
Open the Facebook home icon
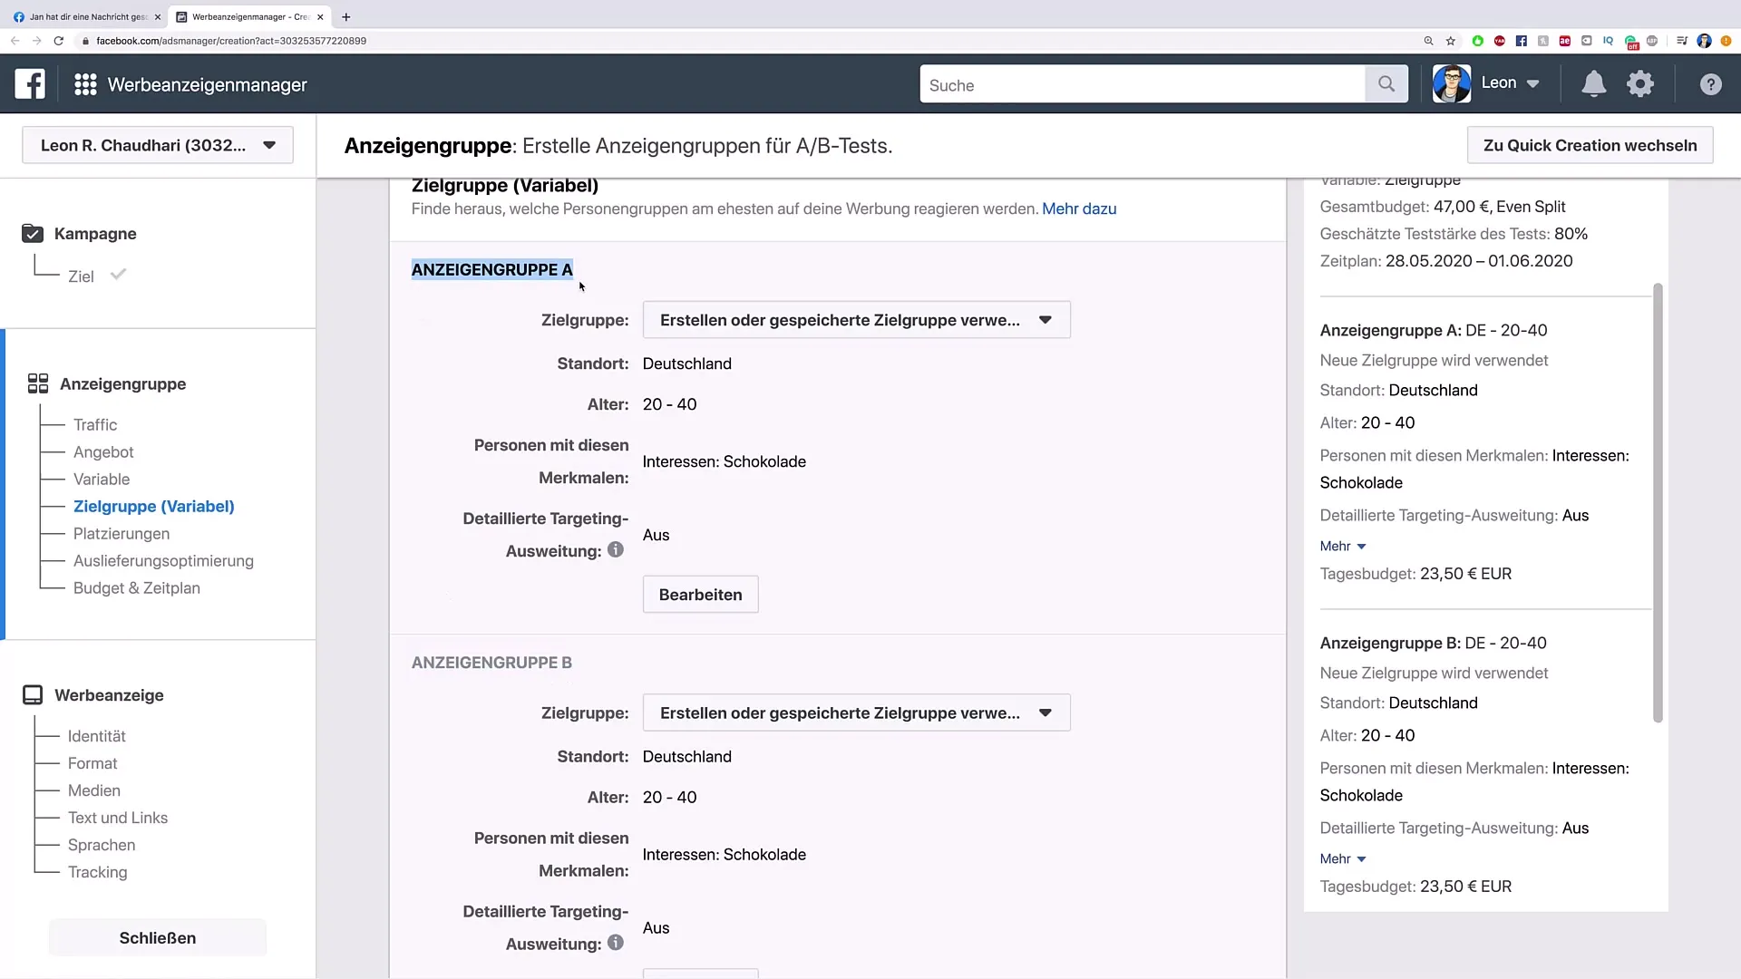point(30,83)
